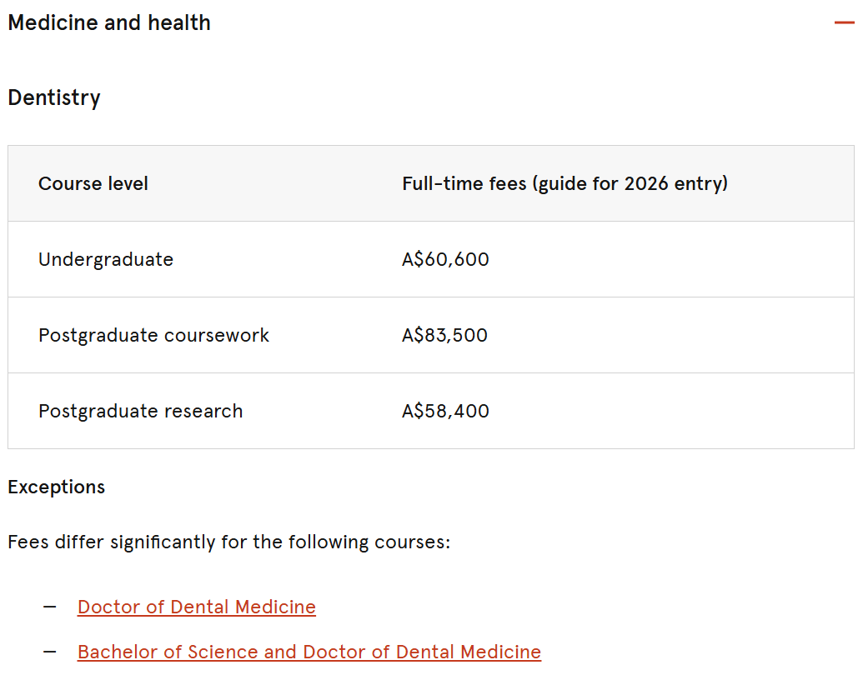
Task: Select the Course level column header
Action: tap(93, 183)
